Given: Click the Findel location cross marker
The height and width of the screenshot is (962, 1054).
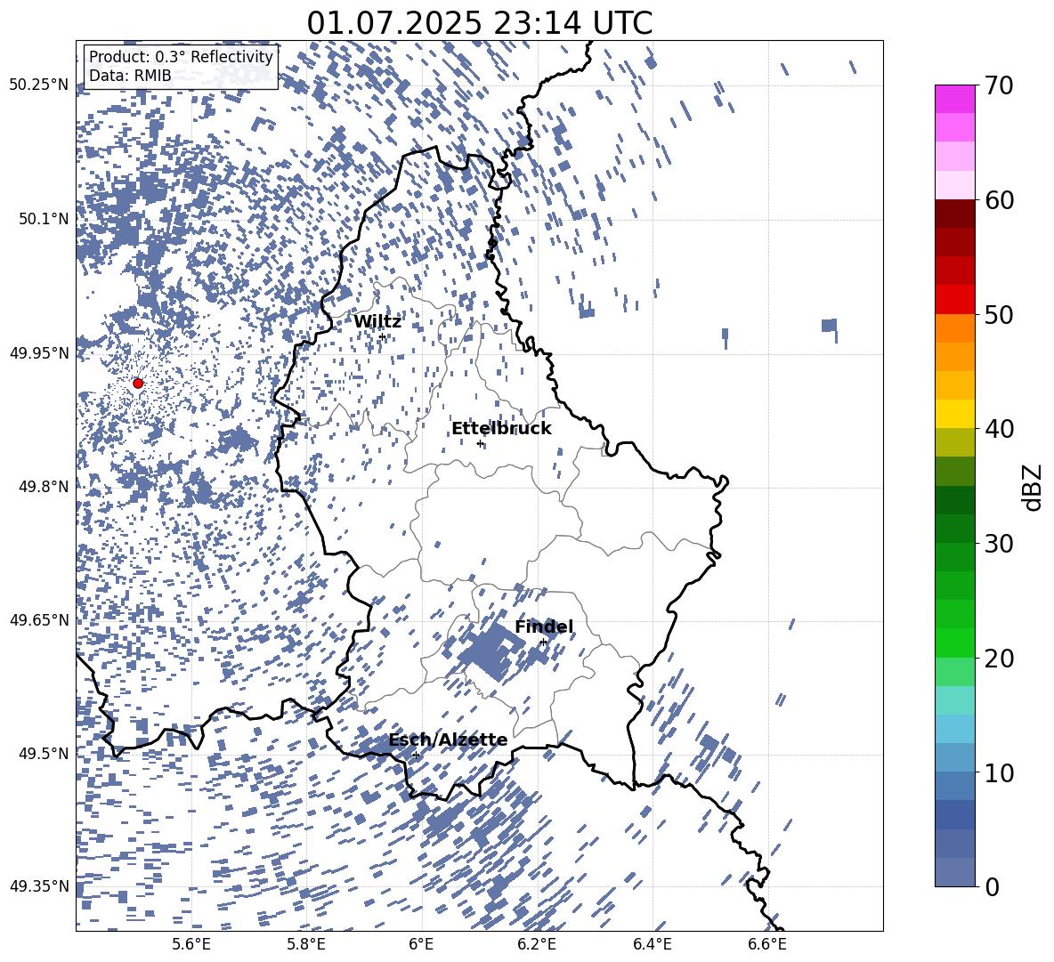Looking at the screenshot, I should click(x=543, y=643).
